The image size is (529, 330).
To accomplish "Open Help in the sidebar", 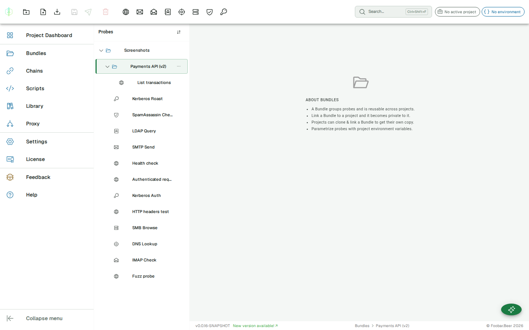I will (x=47, y=195).
